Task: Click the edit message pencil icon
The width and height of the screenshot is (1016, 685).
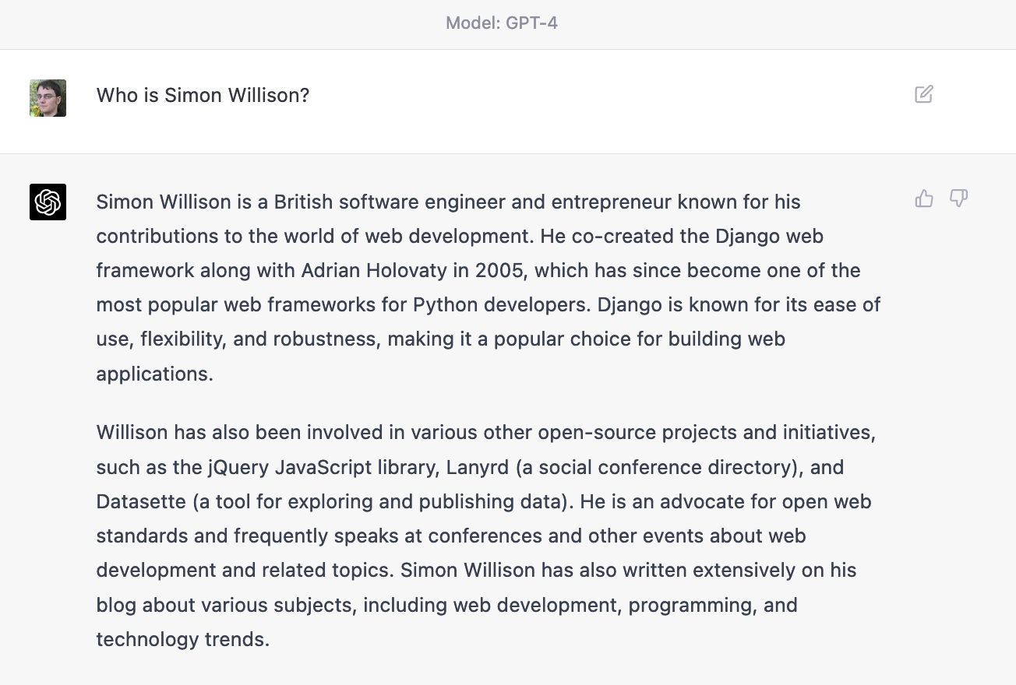Action: pyautogui.click(x=924, y=95)
